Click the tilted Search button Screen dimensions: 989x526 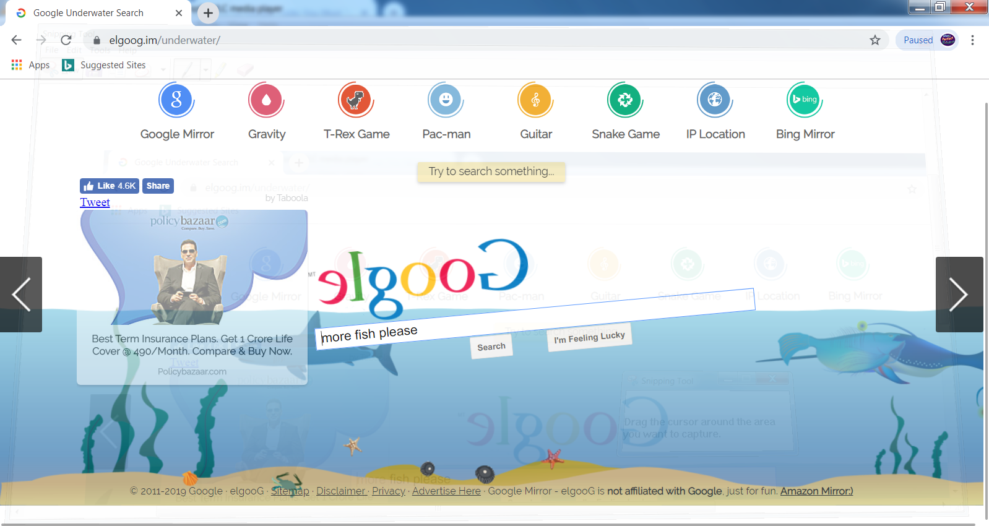click(x=491, y=347)
